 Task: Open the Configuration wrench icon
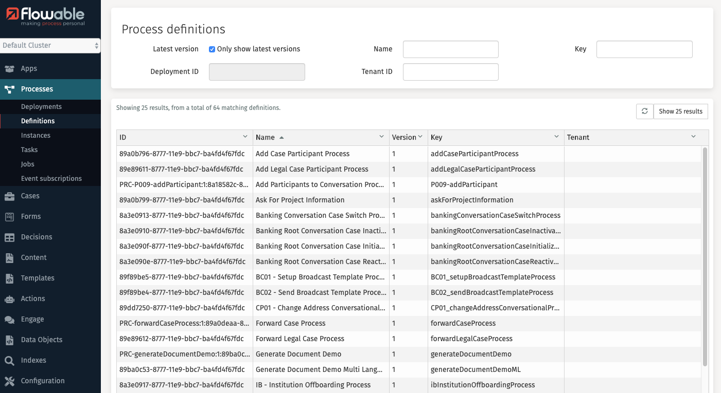(9, 381)
